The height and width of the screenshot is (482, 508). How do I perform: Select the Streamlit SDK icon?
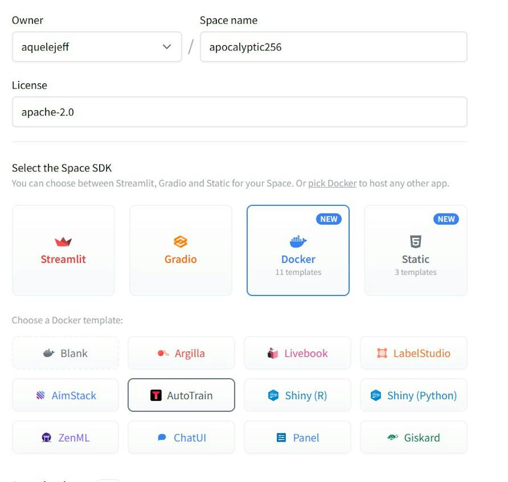click(x=63, y=242)
